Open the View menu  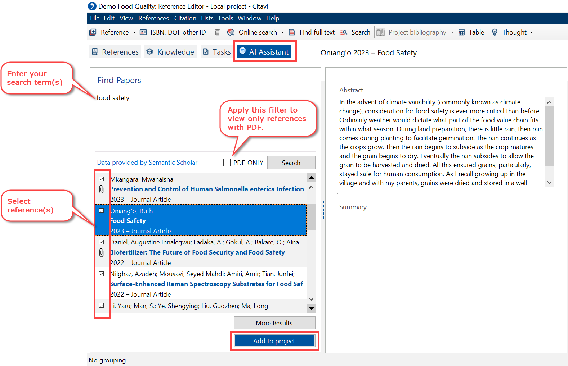[x=126, y=18]
